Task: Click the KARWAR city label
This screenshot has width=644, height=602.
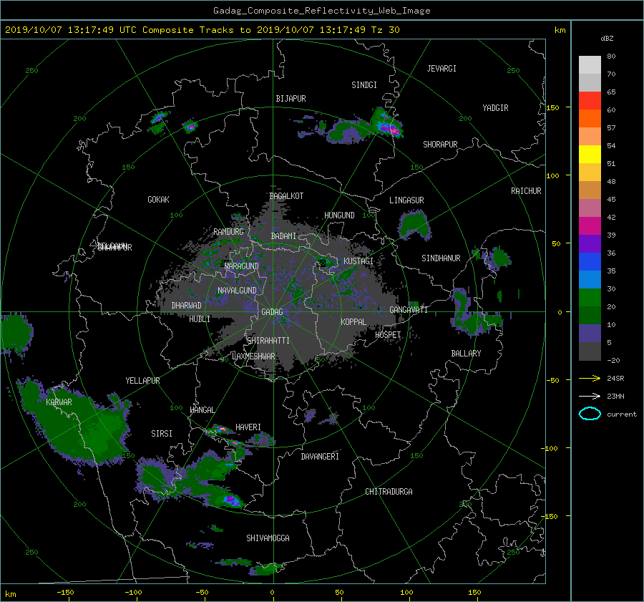Action: [59, 402]
